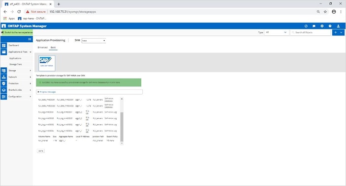Click the green SUCCESS message banner

89,82
